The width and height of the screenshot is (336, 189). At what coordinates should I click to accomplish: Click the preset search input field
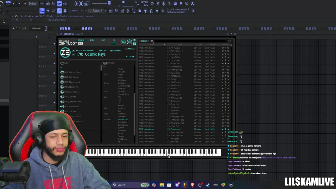click(191, 41)
